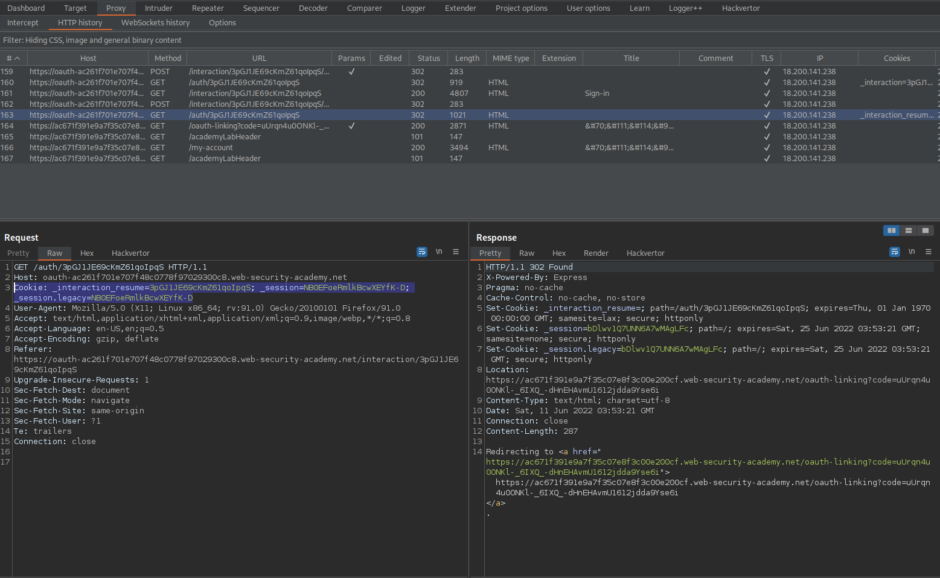Sort by the Length column header
Image resolution: width=940 pixels, height=578 pixels.
(467, 59)
